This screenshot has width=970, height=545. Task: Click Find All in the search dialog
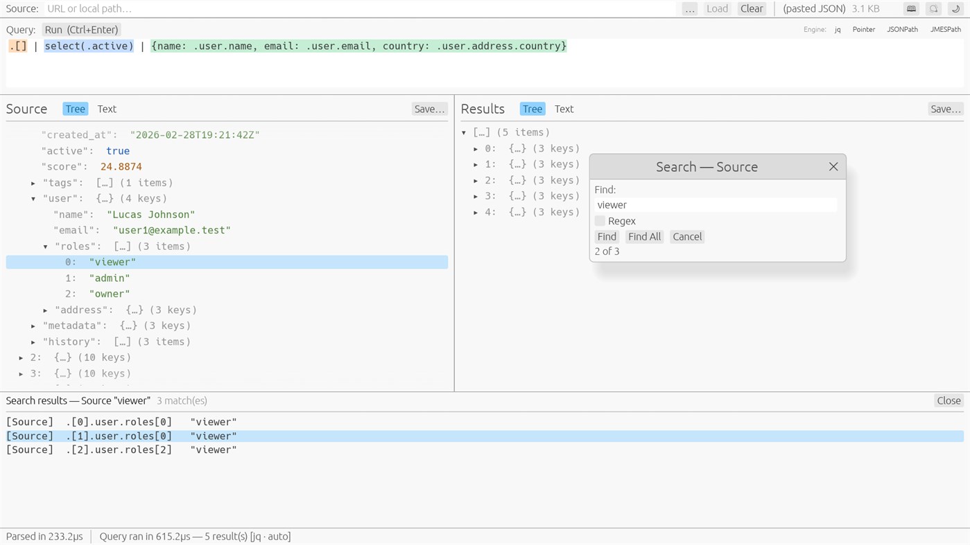coord(645,237)
